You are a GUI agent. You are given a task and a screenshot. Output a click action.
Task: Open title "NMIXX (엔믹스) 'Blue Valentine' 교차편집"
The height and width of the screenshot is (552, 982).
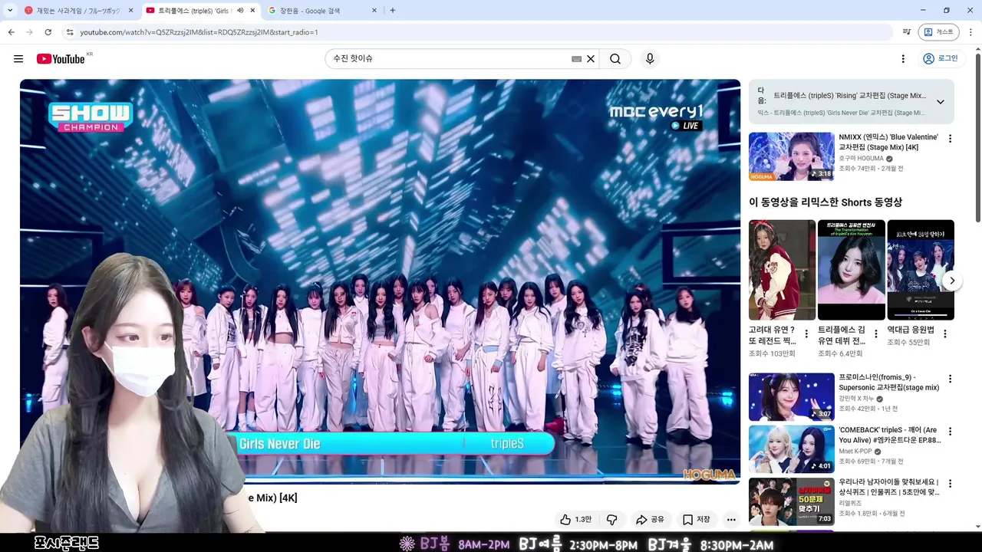click(888, 142)
